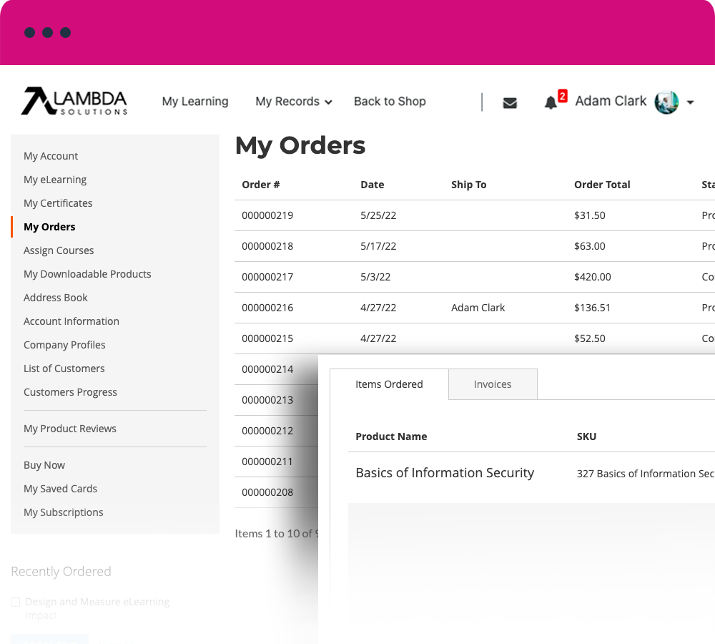Click the Lambda Solutions logo
This screenshot has width=715, height=644.
[x=74, y=101]
